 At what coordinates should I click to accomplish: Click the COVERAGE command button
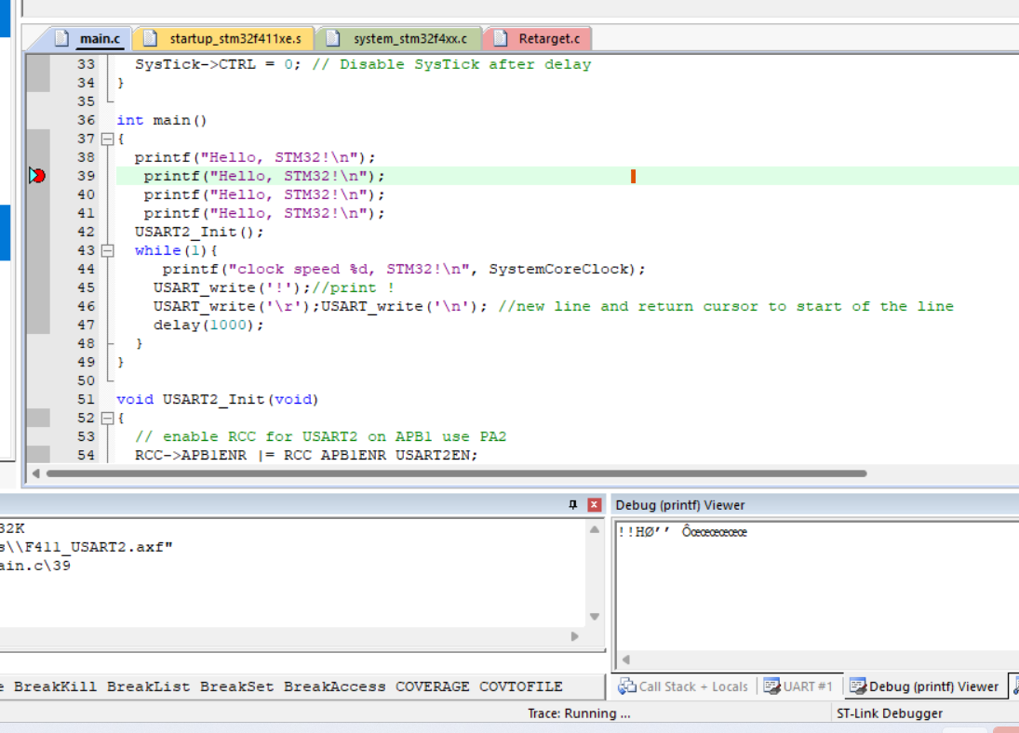(x=432, y=686)
